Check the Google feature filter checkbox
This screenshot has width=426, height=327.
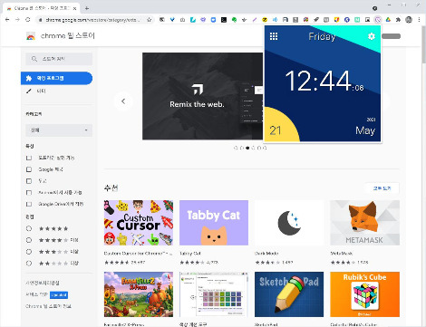click(29, 169)
